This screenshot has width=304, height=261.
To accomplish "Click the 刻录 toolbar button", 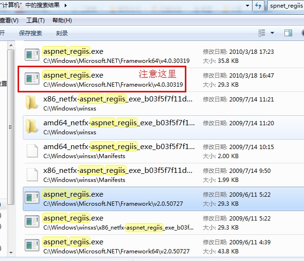I will click(x=62, y=33).
